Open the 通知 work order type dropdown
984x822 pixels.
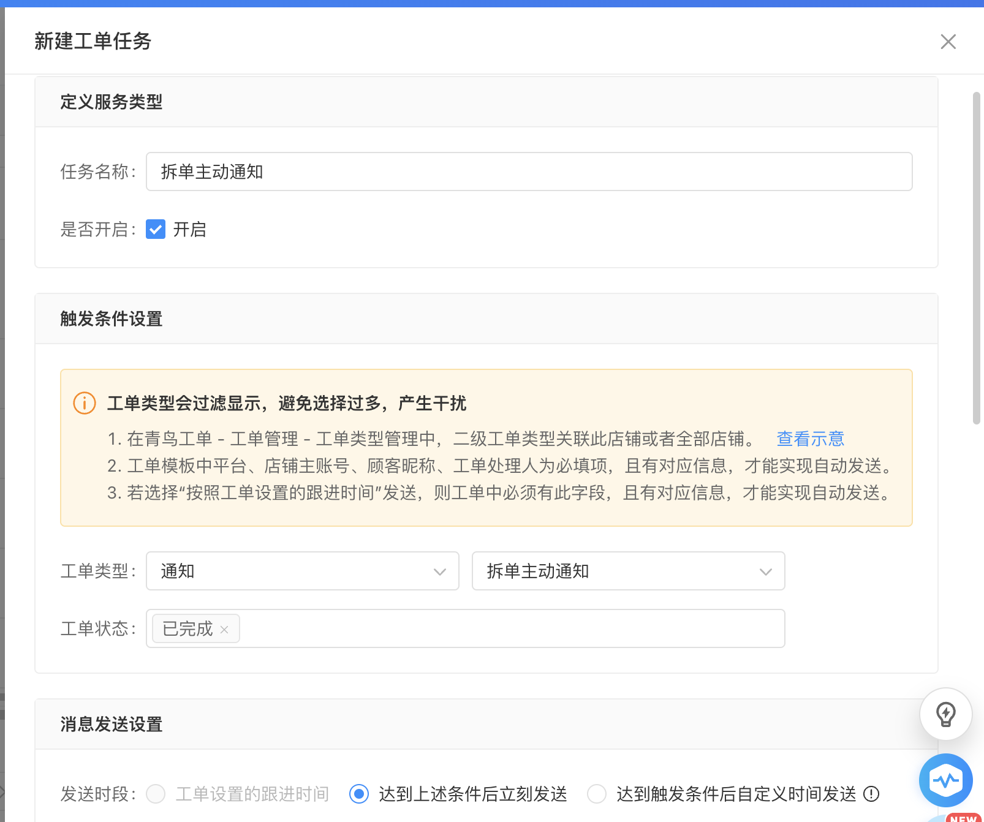tap(303, 571)
